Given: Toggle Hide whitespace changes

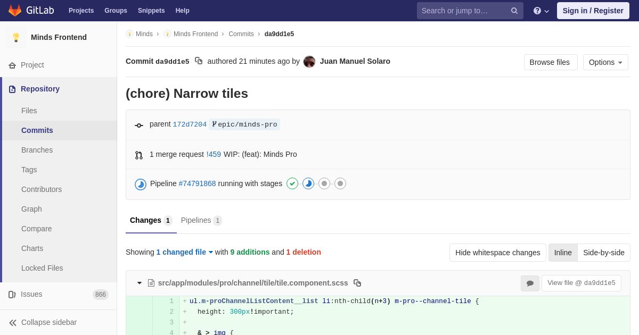Looking at the screenshot, I should click(497, 253).
